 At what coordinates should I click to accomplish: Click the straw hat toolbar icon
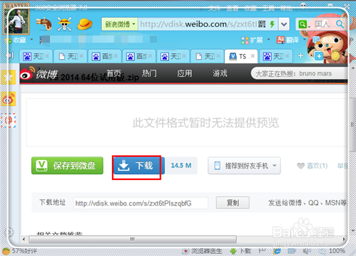(x=85, y=24)
